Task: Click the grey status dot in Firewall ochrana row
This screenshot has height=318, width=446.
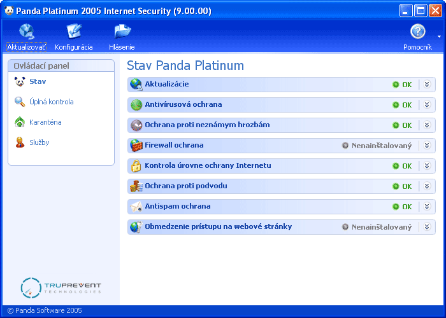Action: click(345, 146)
